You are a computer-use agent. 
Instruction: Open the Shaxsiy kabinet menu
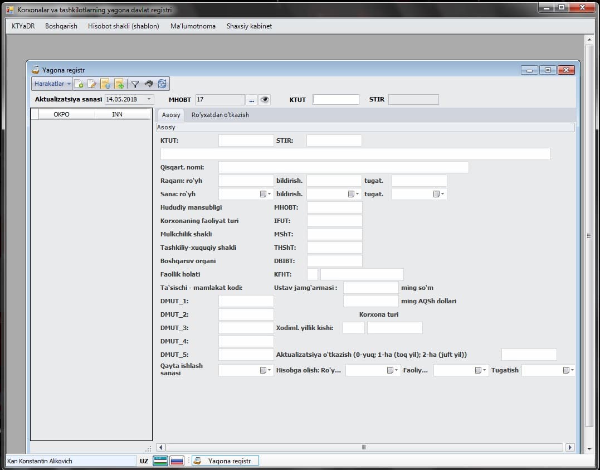click(249, 26)
